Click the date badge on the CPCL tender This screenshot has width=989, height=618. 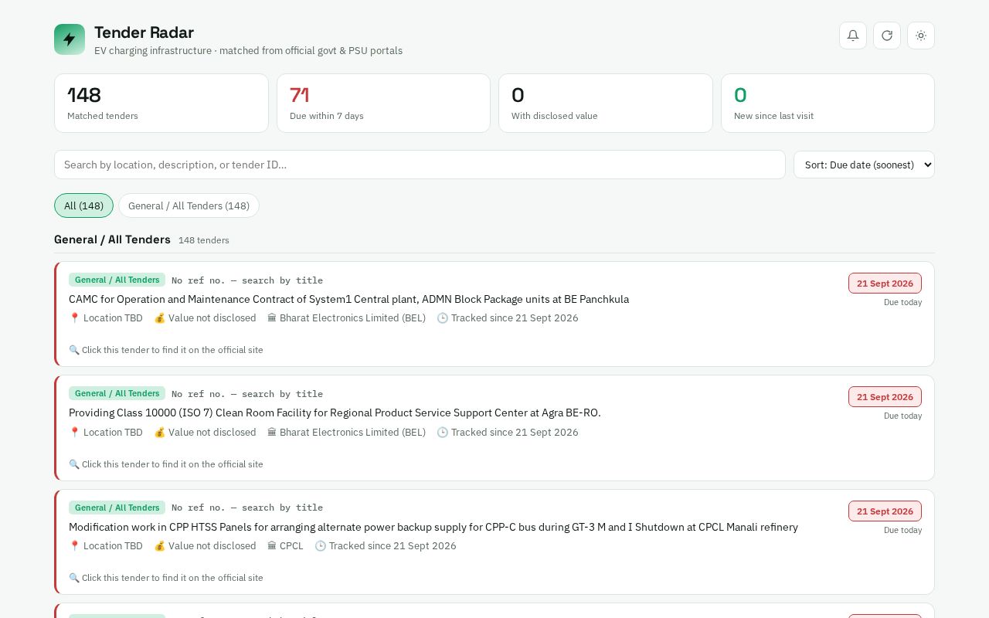point(885,511)
